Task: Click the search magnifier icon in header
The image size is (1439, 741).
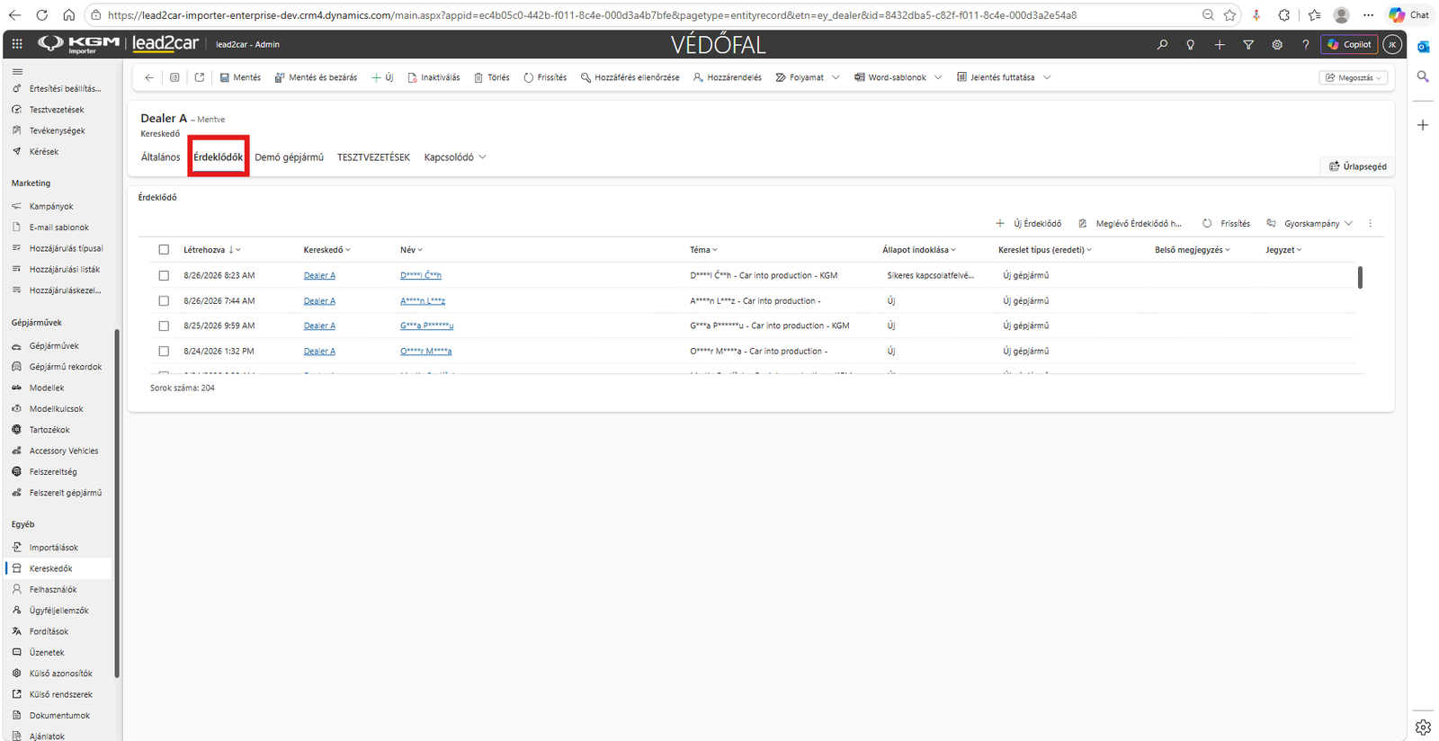Action: pyautogui.click(x=1162, y=44)
